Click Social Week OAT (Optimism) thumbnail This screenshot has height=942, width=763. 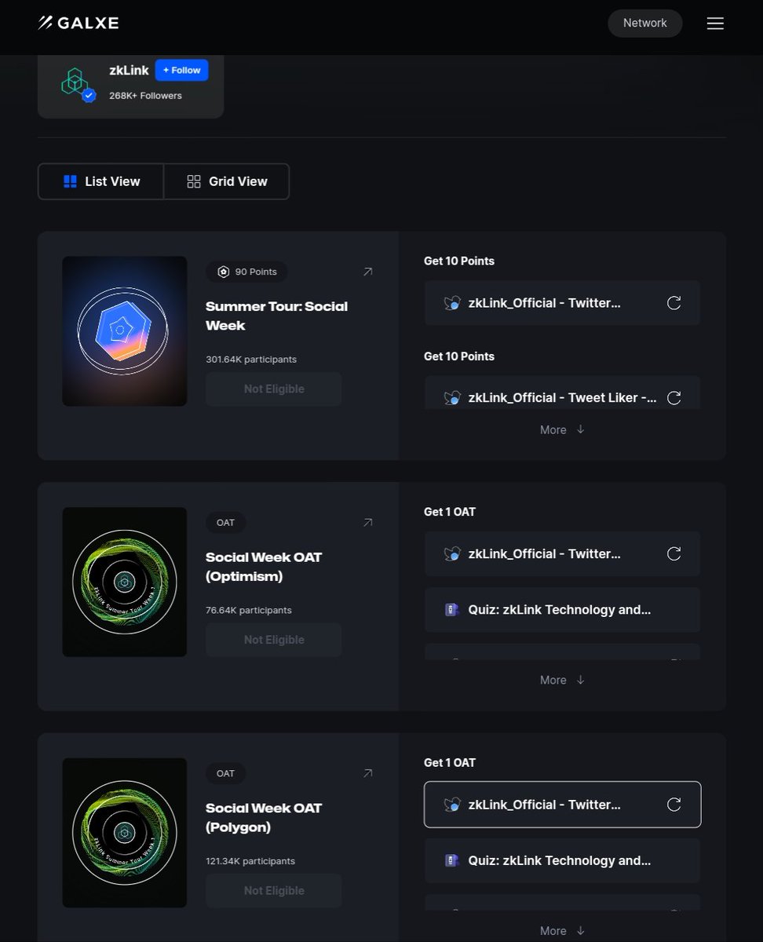coord(125,582)
